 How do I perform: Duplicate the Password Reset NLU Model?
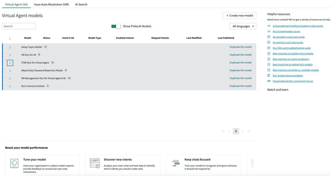click(x=240, y=70)
